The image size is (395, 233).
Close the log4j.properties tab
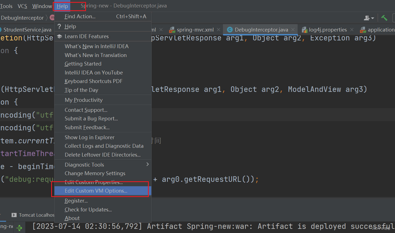coord(352,30)
